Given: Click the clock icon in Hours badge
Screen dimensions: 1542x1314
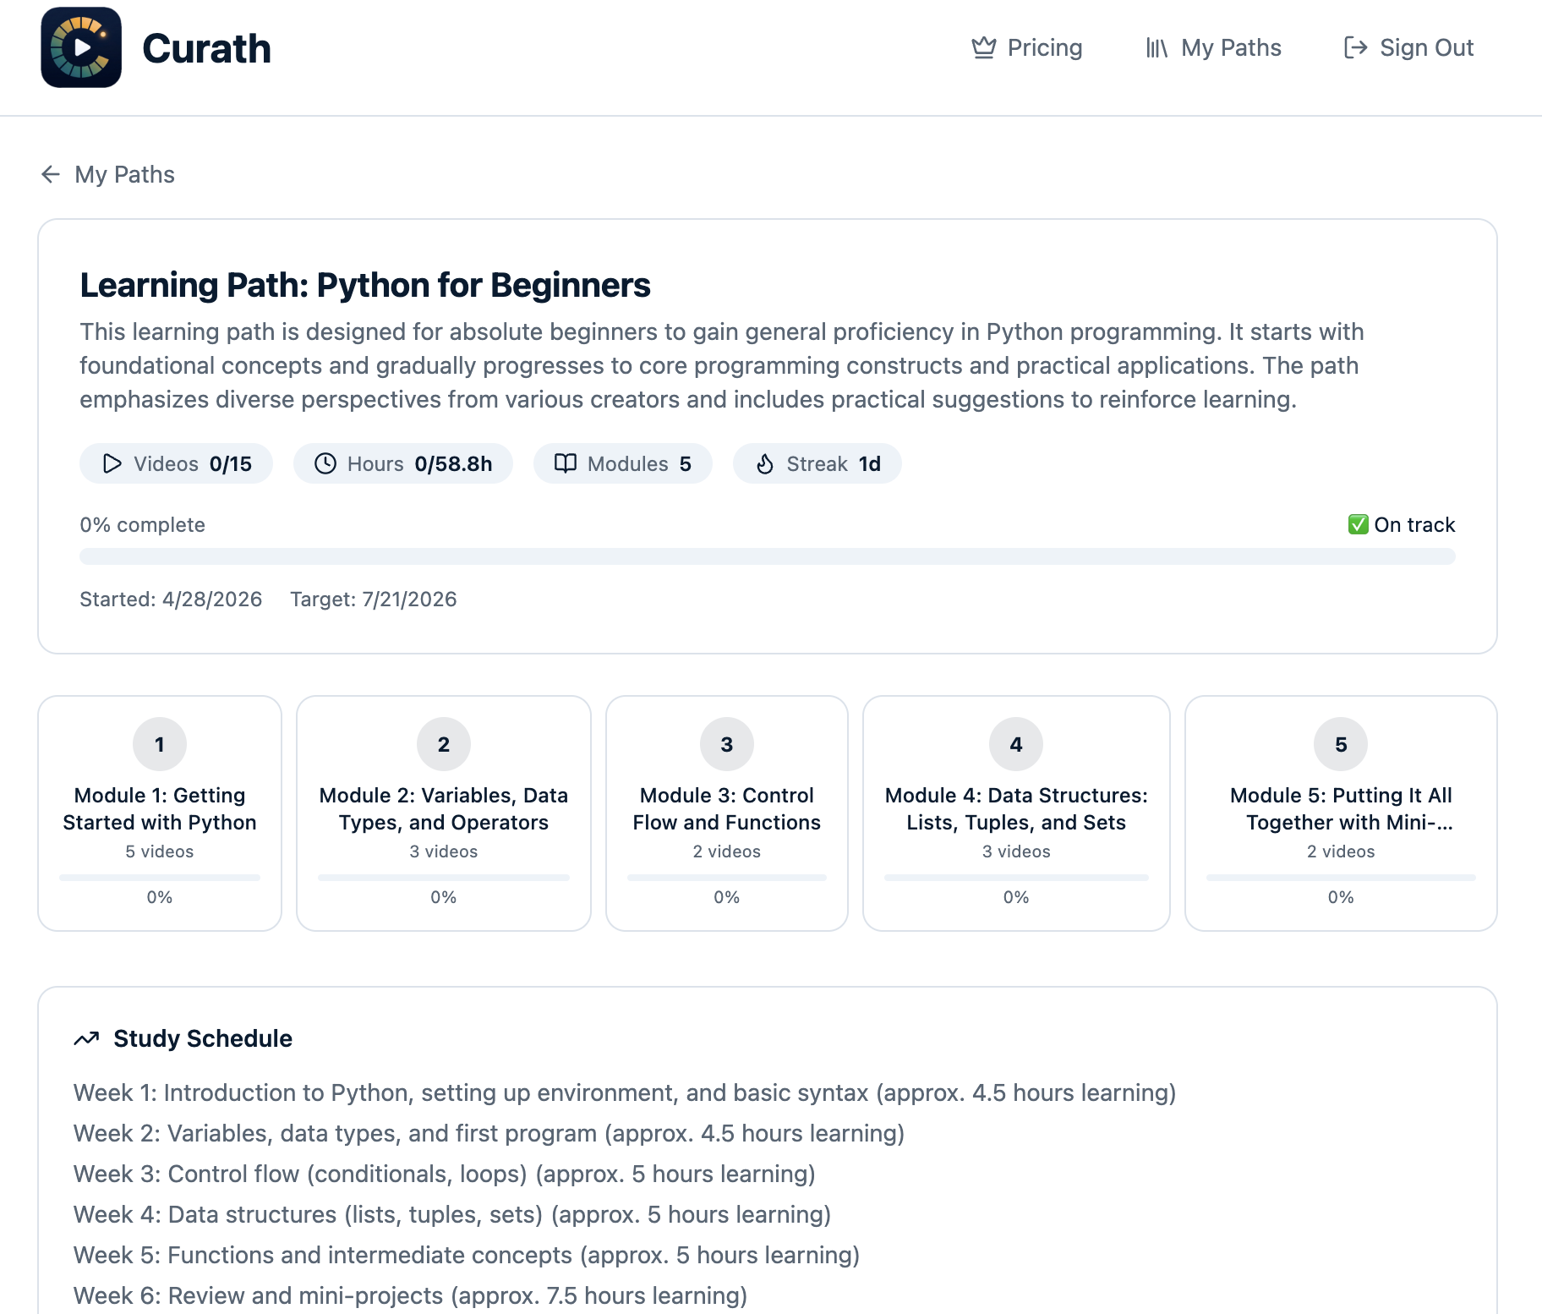Looking at the screenshot, I should pyautogui.click(x=325, y=463).
